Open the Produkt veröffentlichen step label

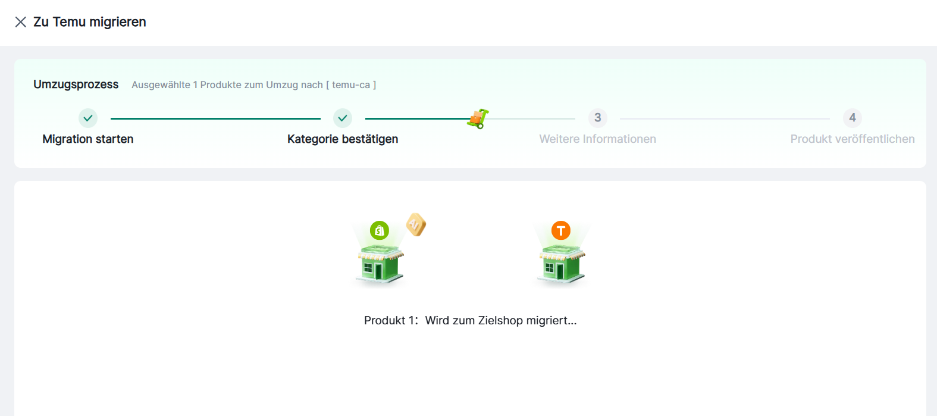click(x=852, y=139)
